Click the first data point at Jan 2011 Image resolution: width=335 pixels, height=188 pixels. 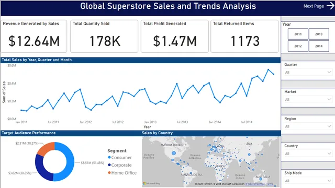(21, 110)
